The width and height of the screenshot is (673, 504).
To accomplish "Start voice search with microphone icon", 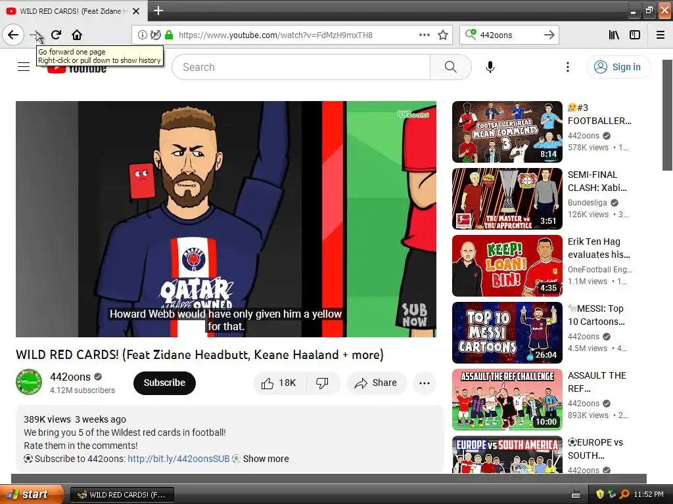I will [490, 67].
